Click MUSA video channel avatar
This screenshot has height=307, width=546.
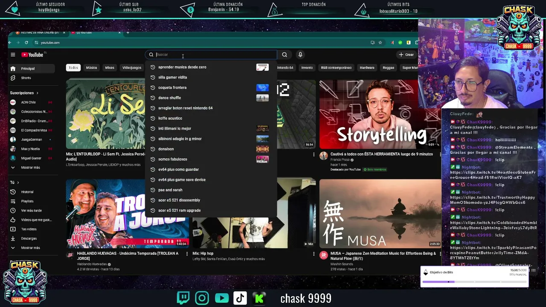[x=324, y=255]
